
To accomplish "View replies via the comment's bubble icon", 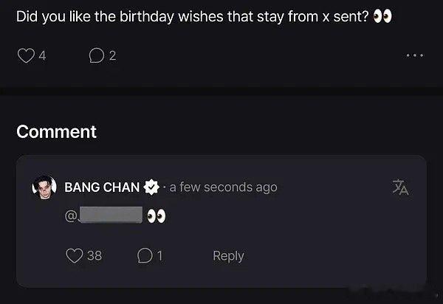I will [x=145, y=256].
